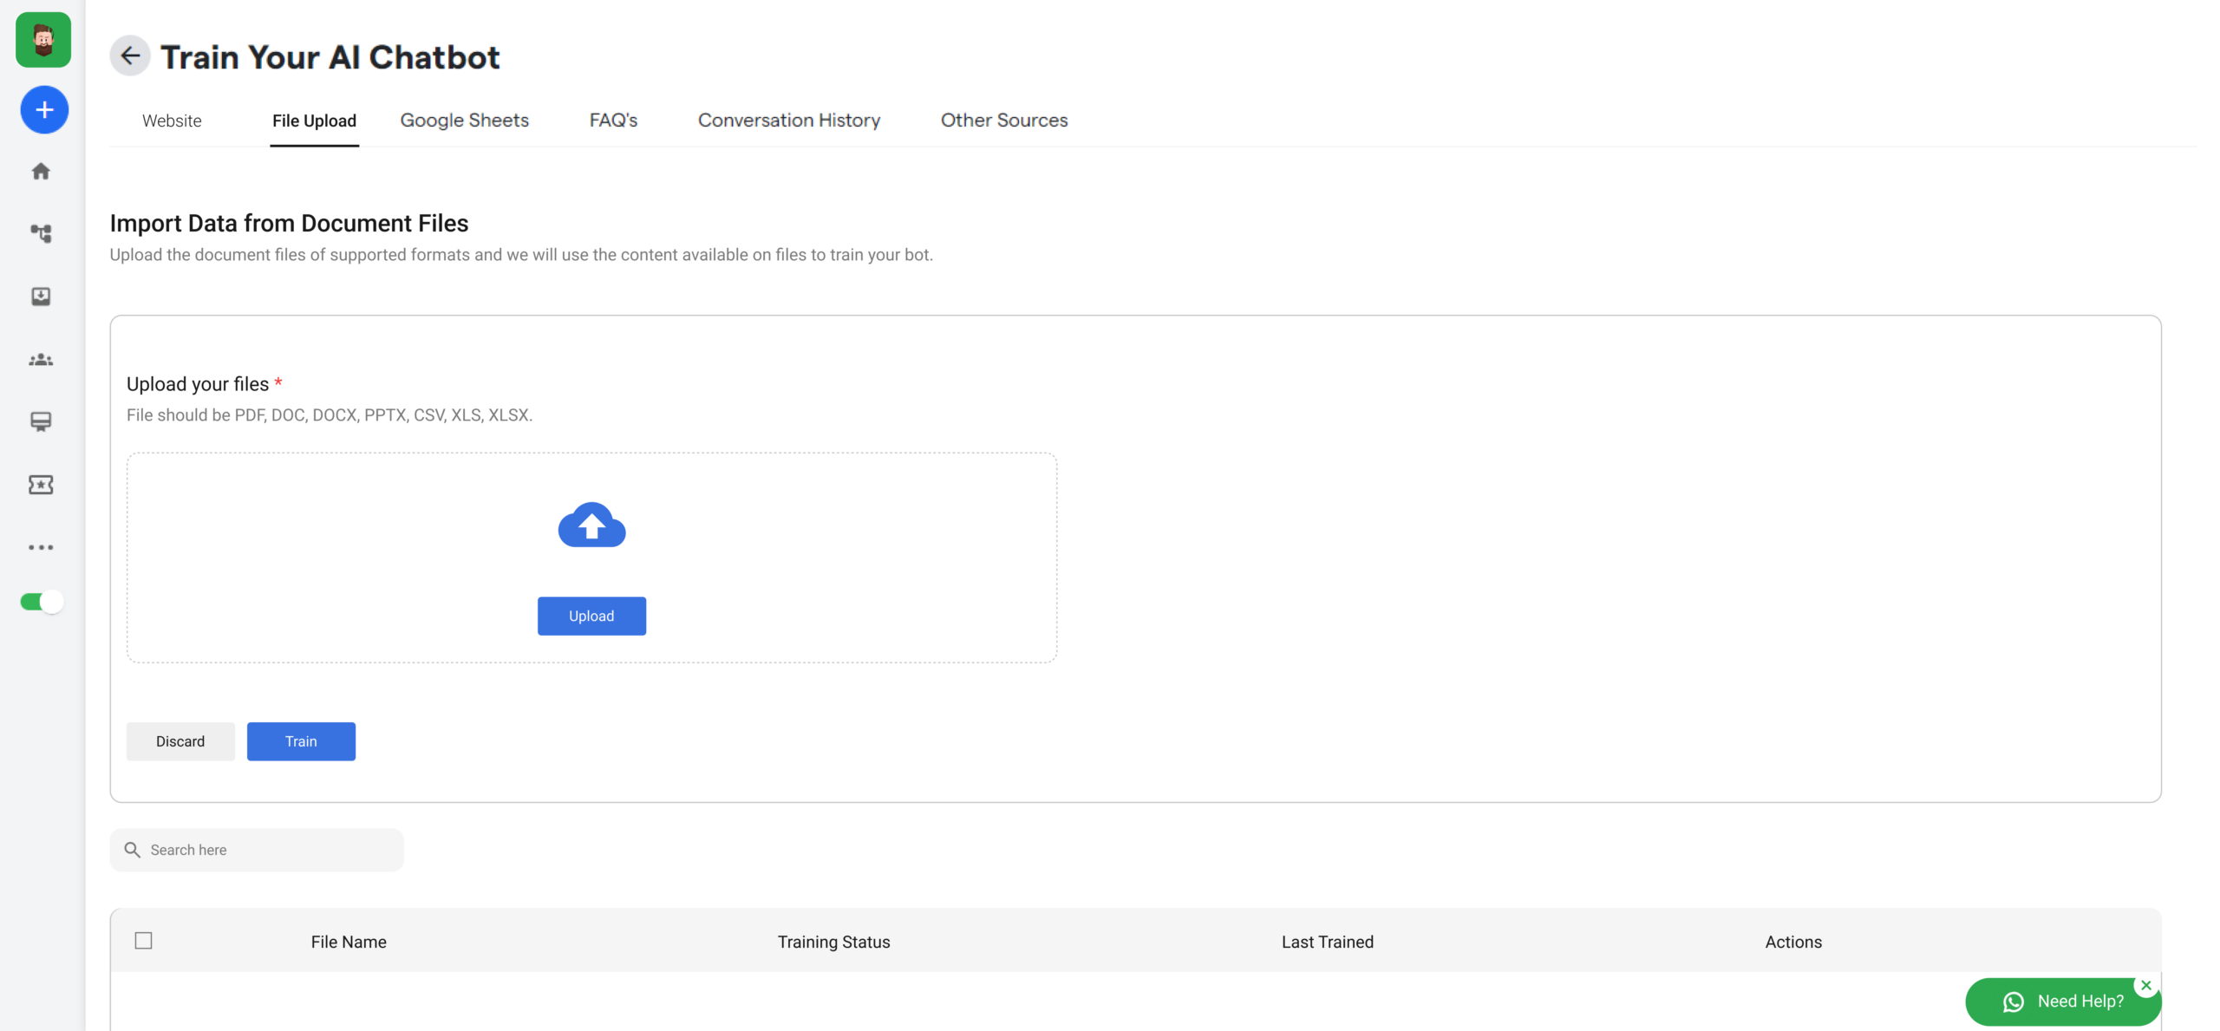Click the magnifier icon in the search box

133,850
